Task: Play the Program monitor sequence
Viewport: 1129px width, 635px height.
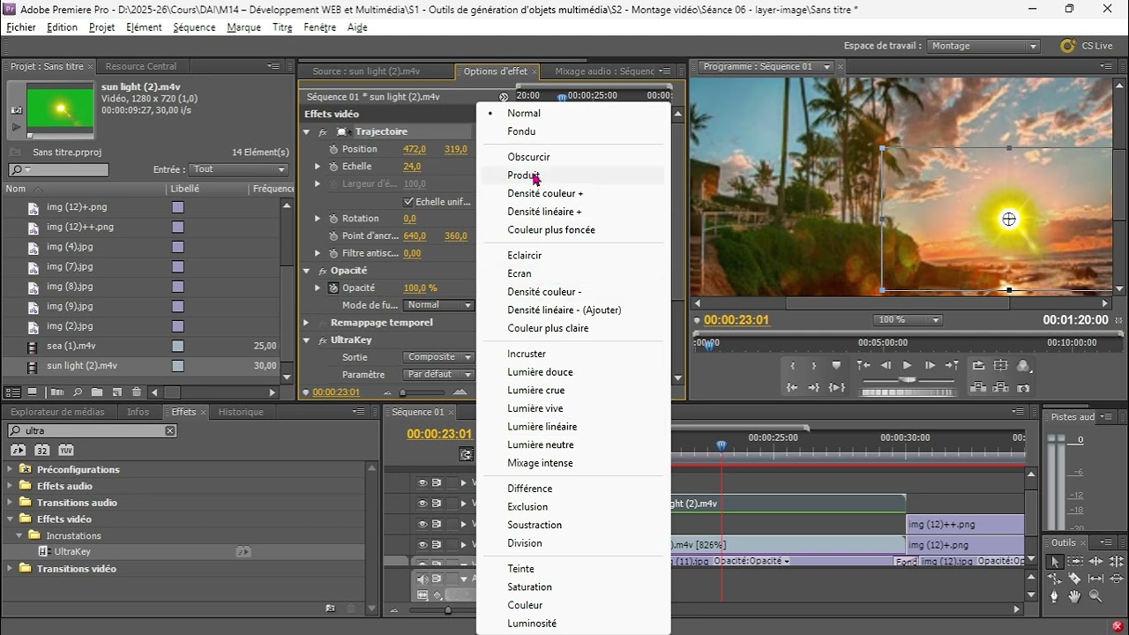Action: pos(908,366)
